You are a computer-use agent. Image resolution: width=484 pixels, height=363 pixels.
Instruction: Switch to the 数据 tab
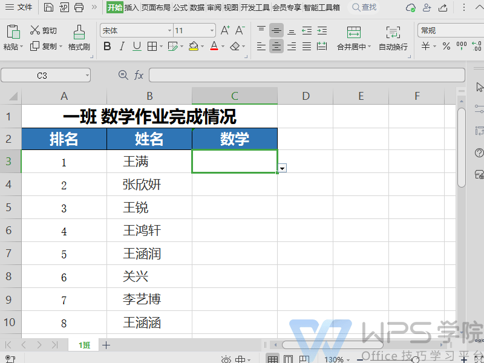click(197, 7)
